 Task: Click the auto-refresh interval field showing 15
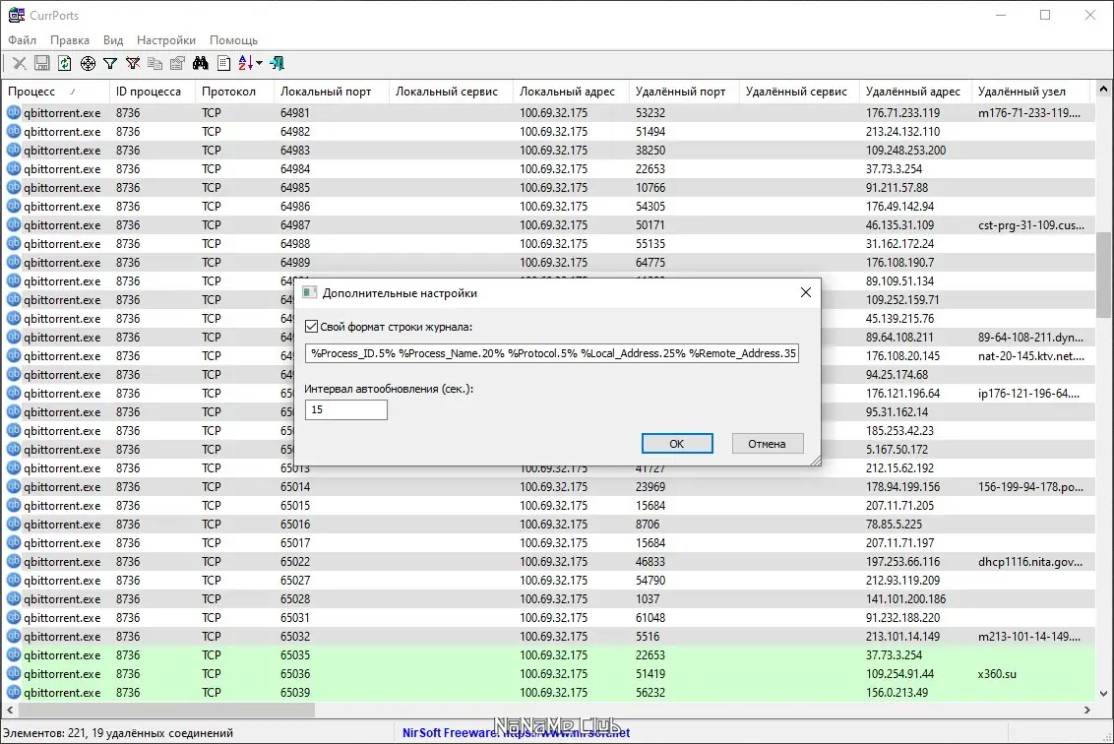click(346, 409)
